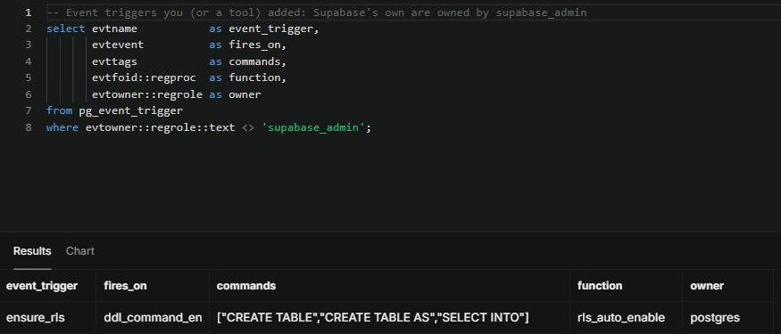The width and height of the screenshot is (781, 334).
Task: Click the CREATE TABLE commands result cell
Action: [x=390, y=318]
